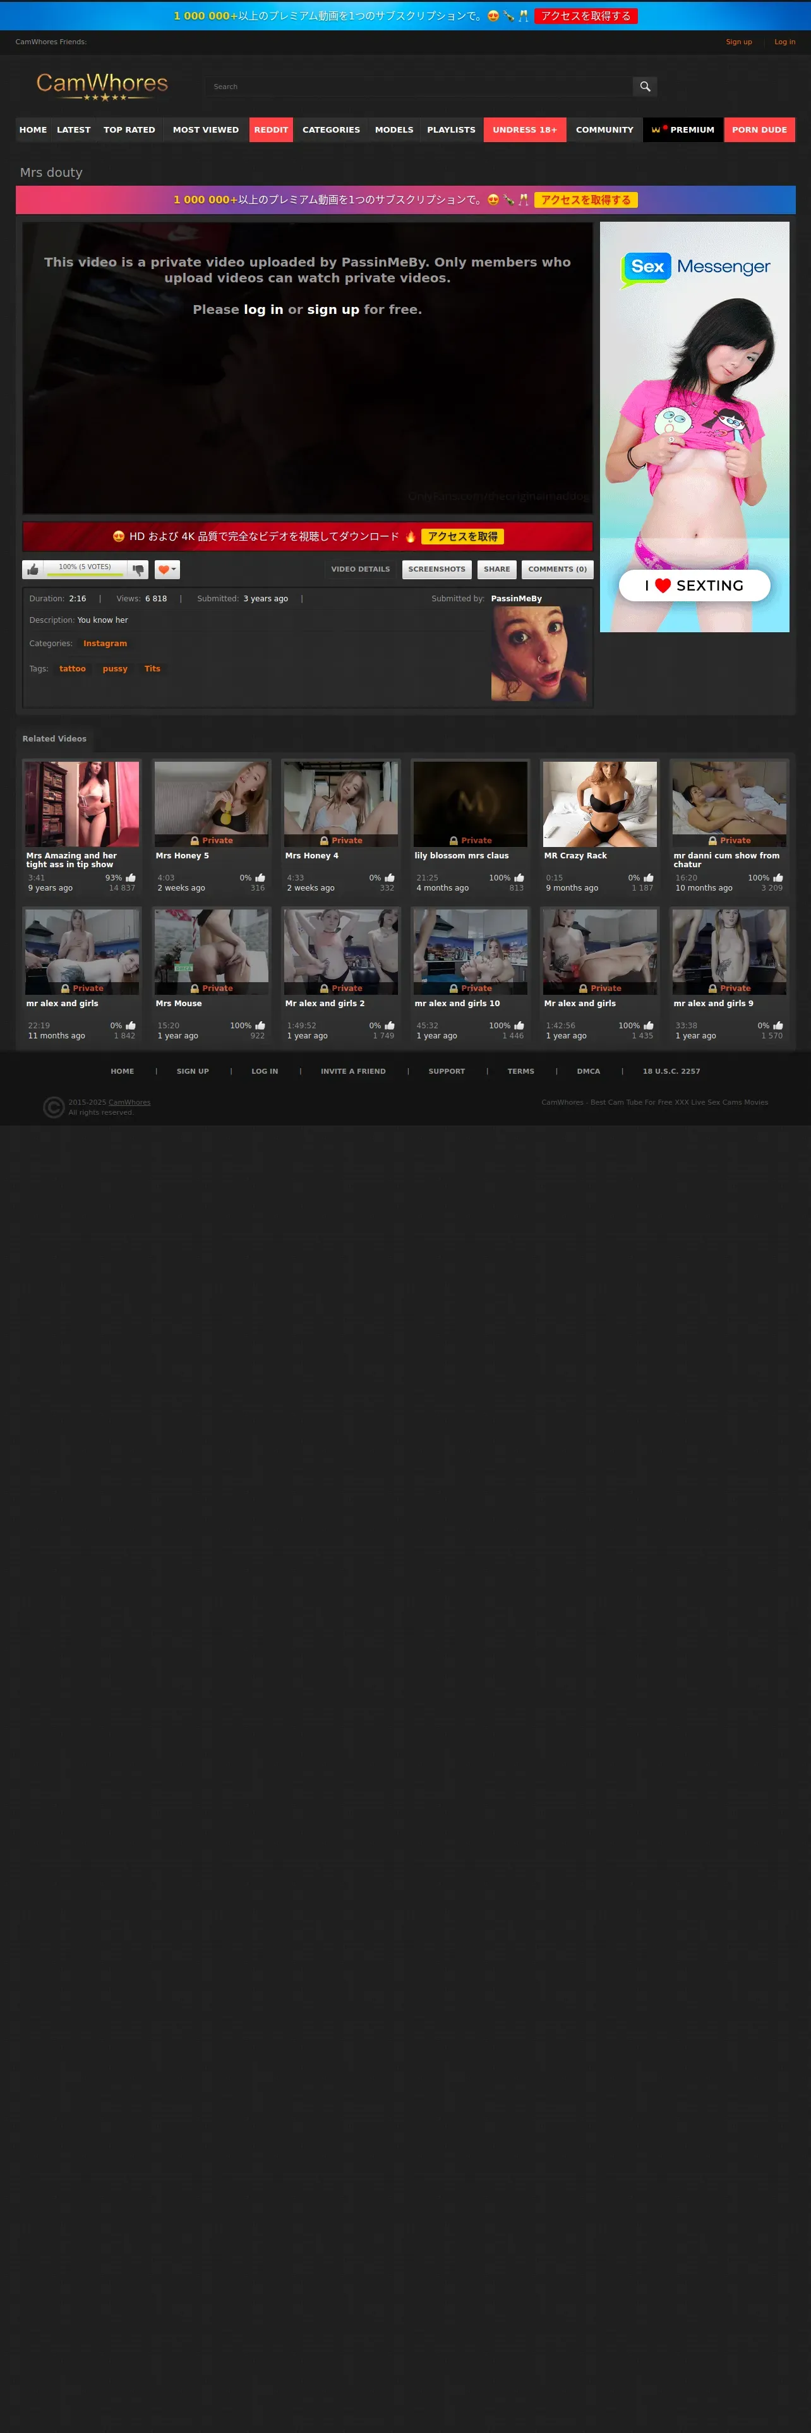Go to MOST VIEWED section
This screenshot has height=2433, width=811.
pos(206,130)
